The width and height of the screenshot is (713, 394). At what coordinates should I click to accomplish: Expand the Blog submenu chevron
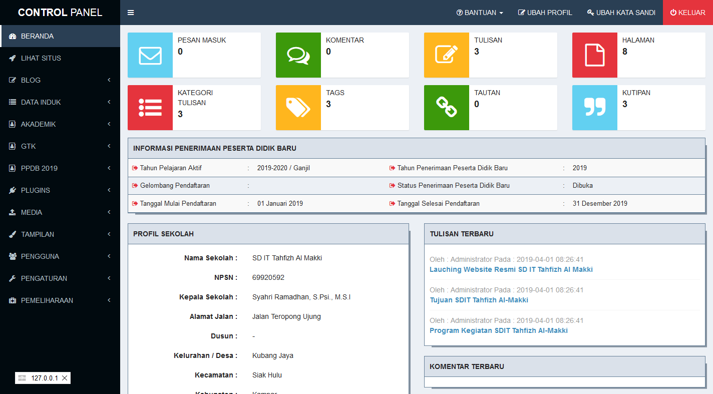pos(109,80)
